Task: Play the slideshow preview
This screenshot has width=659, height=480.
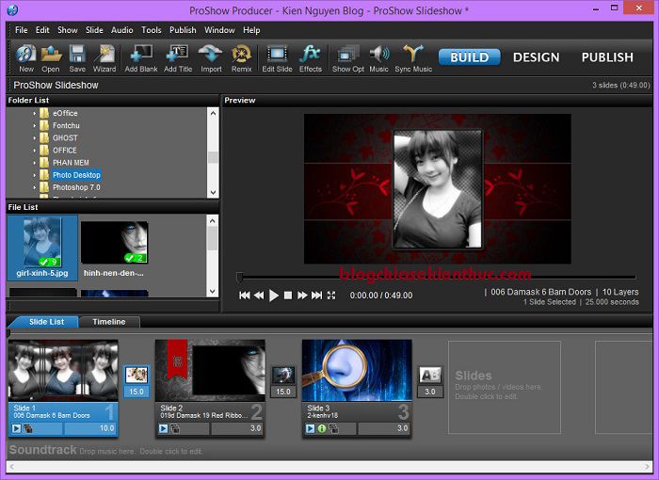Action: (274, 296)
